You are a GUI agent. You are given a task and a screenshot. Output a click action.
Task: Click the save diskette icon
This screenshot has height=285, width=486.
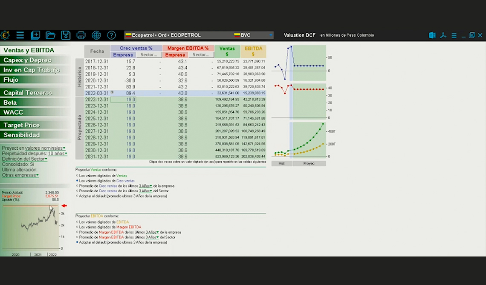pyautogui.click(x=66, y=35)
